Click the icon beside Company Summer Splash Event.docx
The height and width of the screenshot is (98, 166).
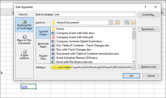(53, 41)
